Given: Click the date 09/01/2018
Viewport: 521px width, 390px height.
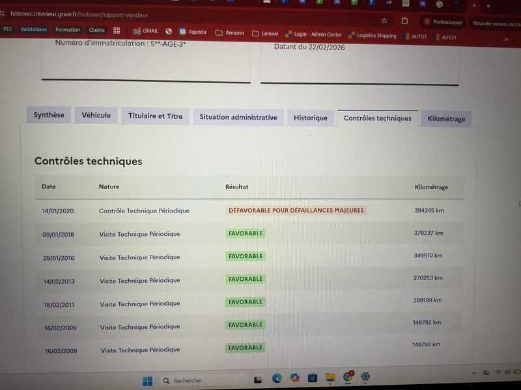Looking at the screenshot, I should (58, 235).
